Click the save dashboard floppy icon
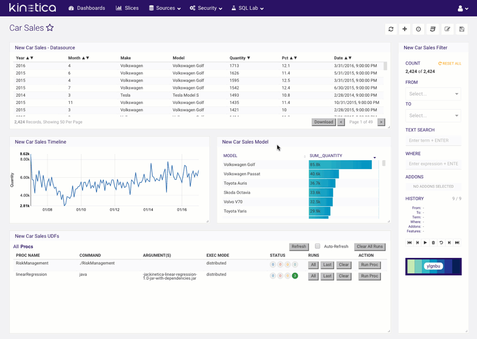 (x=462, y=29)
